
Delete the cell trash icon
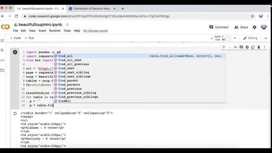tap(259, 47)
